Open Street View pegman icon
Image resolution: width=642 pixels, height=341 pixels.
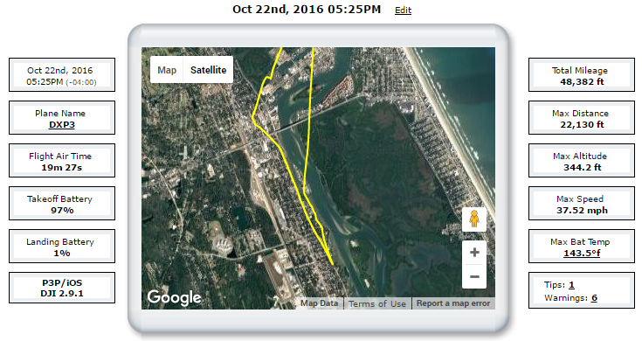click(x=474, y=219)
